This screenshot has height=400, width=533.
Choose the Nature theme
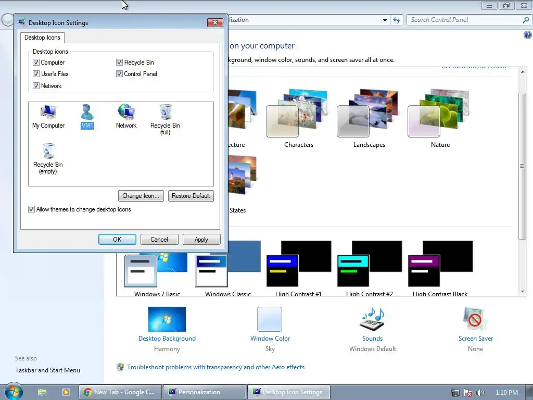[440, 119]
